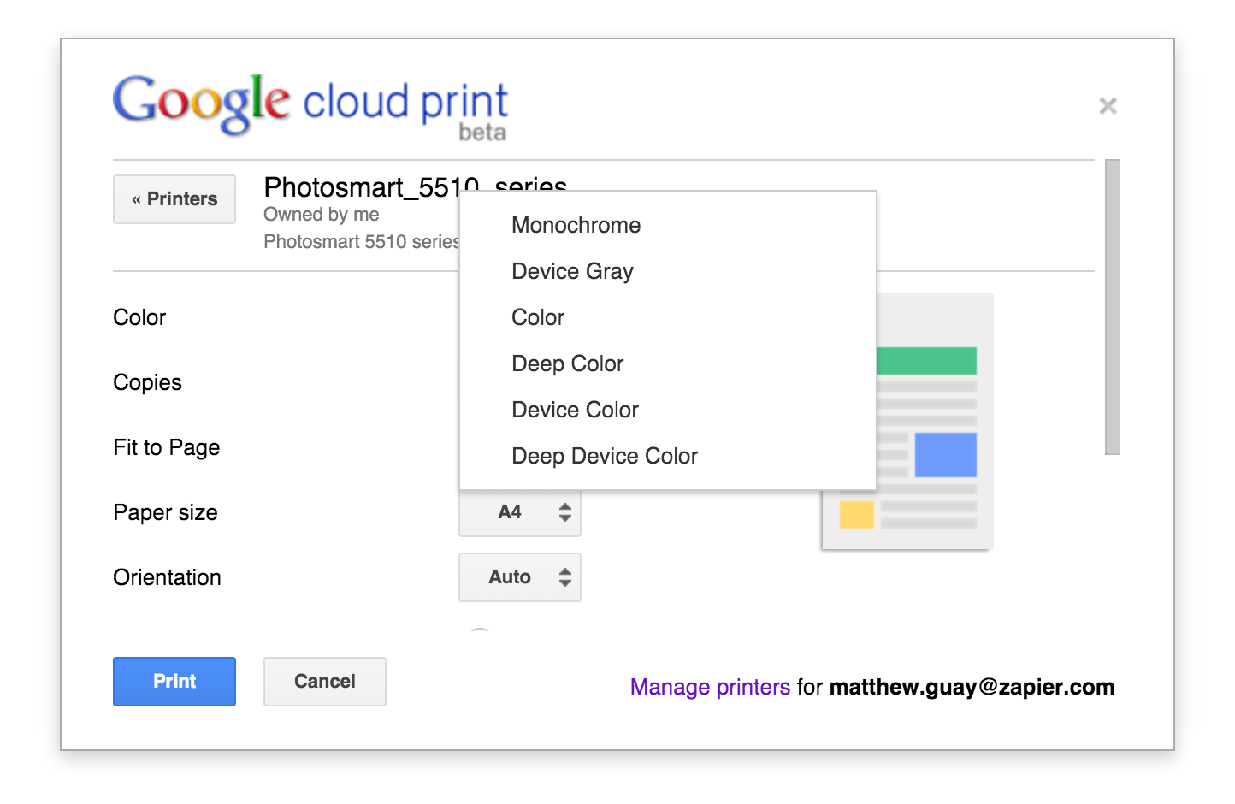Select Device Gray color option
Viewport: 1235px width, 804px height.
point(668,271)
